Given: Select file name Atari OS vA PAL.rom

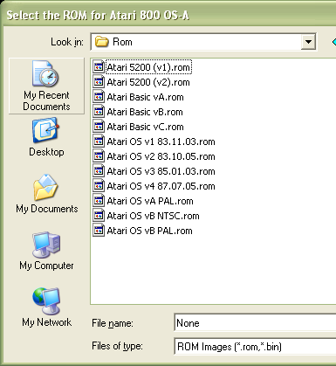Looking at the screenshot, I should pyautogui.click(x=150, y=201).
